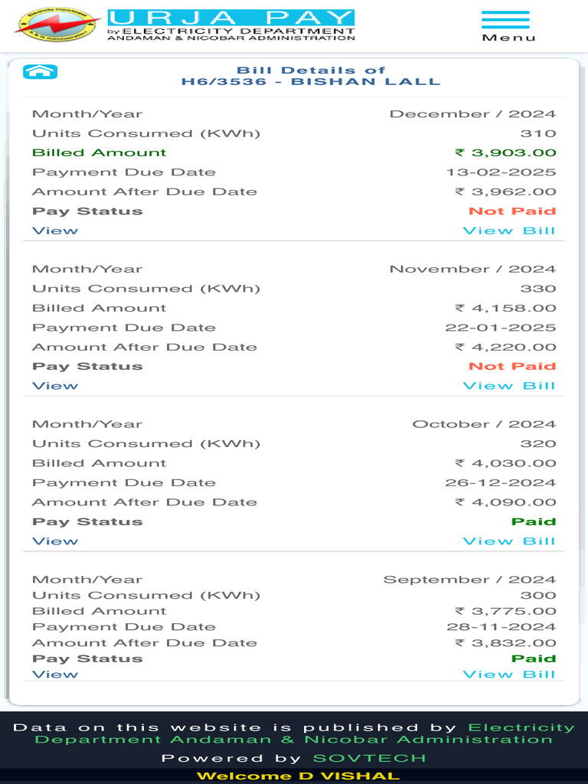Click the SOVTECH footer link
The height and width of the screenshot is (784, 588).
tap(369, 758)
